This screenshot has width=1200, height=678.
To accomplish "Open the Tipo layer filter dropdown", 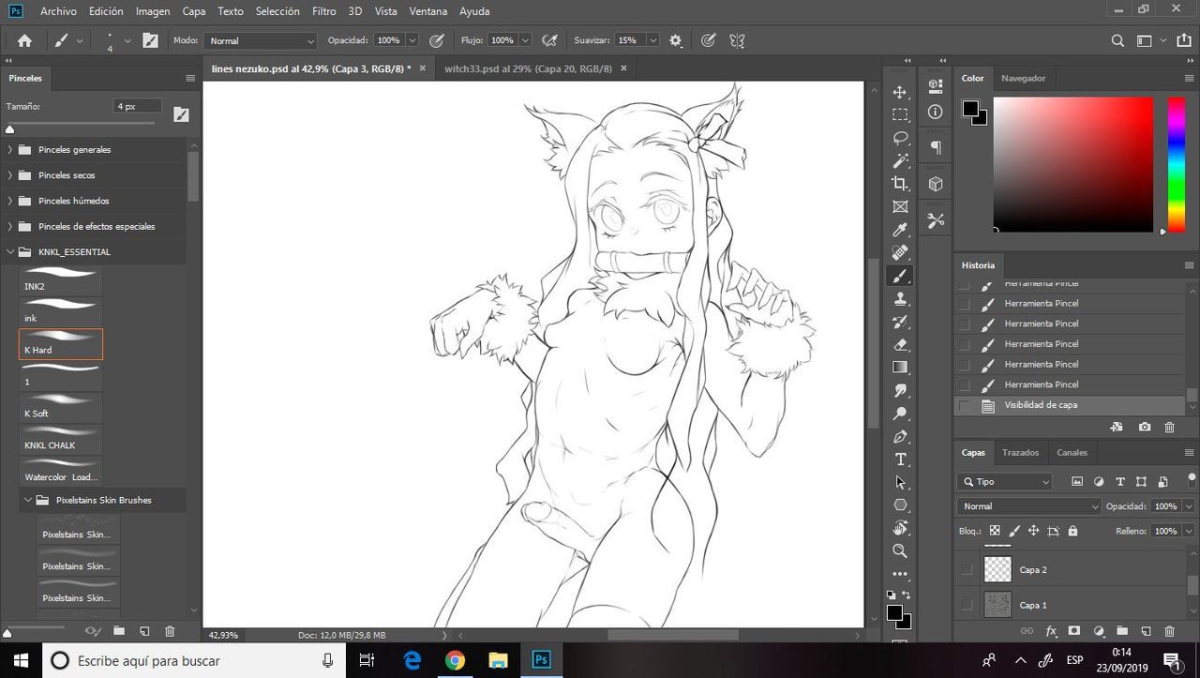I will [1006, 481].
